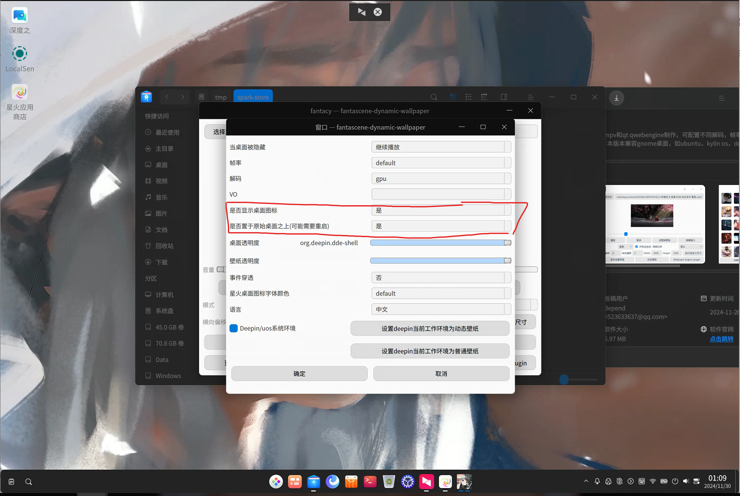The height and width of the screenshot is (496, 740).
Task: Follow the 点击跳转 link in Spark Store
Action: coord(722,339)
